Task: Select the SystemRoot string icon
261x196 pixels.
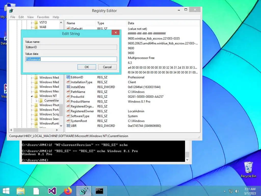Action: [68, 121]
